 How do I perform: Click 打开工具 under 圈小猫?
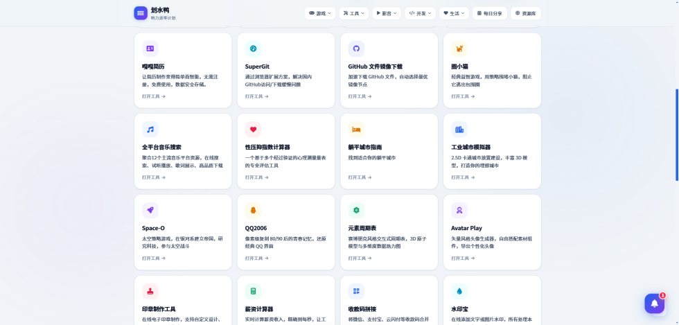click(x=463, y=96)
